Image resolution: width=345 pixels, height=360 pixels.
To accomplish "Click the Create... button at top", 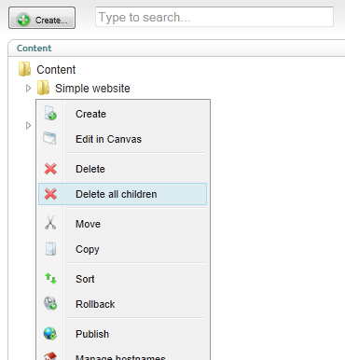I will point(42,18).
